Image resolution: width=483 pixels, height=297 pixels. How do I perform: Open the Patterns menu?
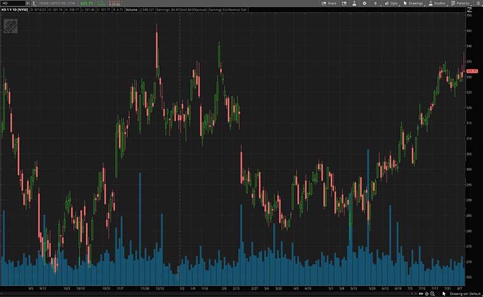(460, 3)
